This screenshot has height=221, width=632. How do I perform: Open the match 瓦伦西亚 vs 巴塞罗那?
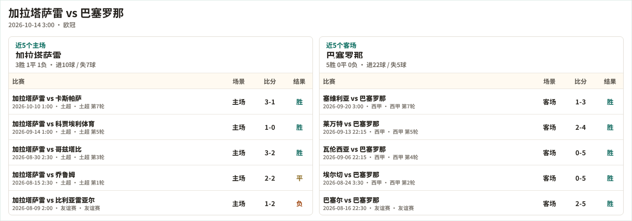354,149
